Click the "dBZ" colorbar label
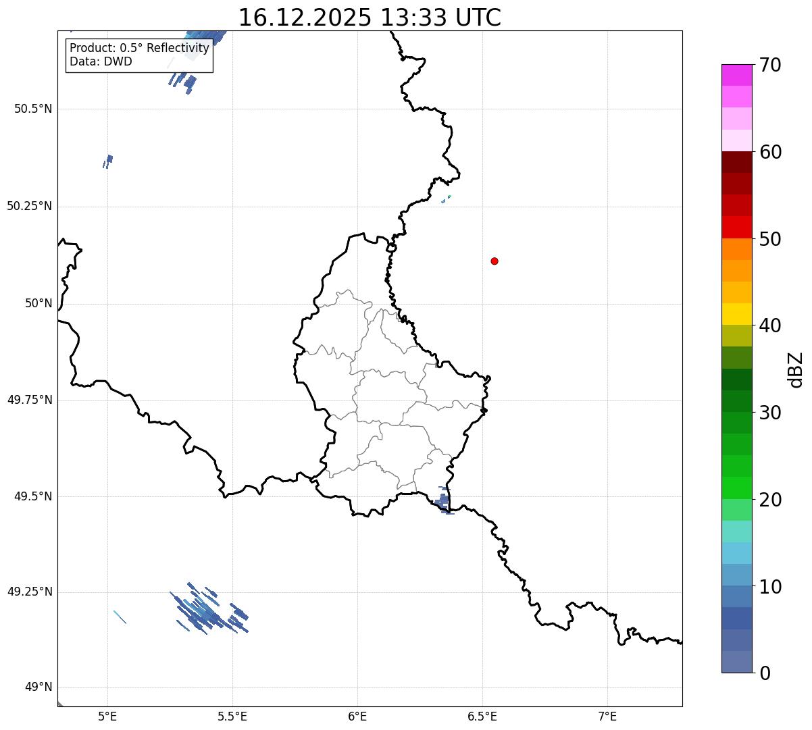This screenshot has height=730, width=812. point(796,369)
